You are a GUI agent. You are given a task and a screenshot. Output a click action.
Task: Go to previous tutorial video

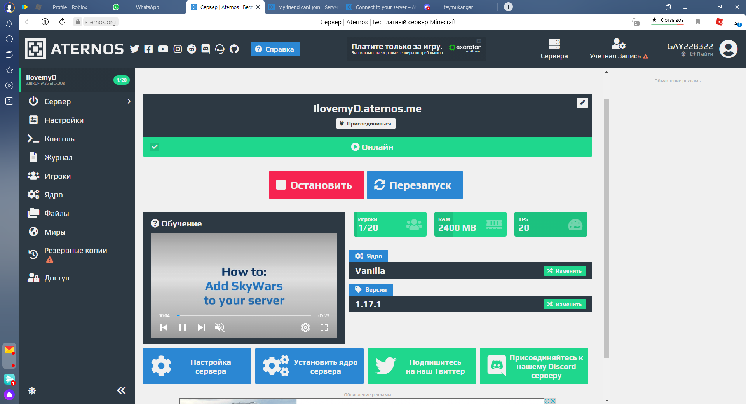[164, 327]
